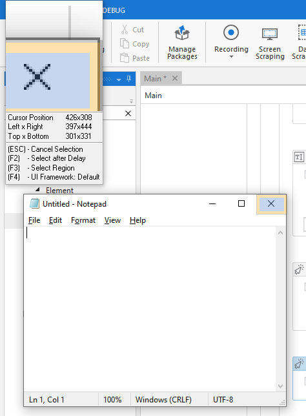The image size is (306, 416).
Task: Close the Notepad window
Action: point(271,203)
